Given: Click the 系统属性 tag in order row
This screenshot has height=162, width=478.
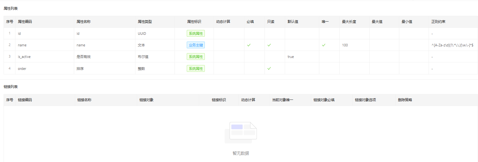Looking at the screenshot, I should 196,68.
